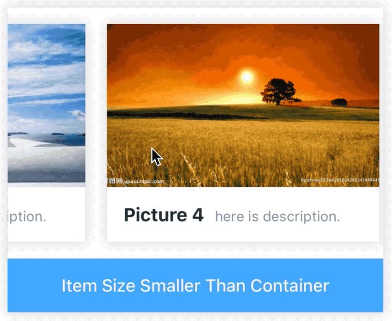Click the large tree silhouette in Picture 4
Image resolution: width=392 pixels, height=321 pixels.
pyautogui.click(x=280, y=91)
